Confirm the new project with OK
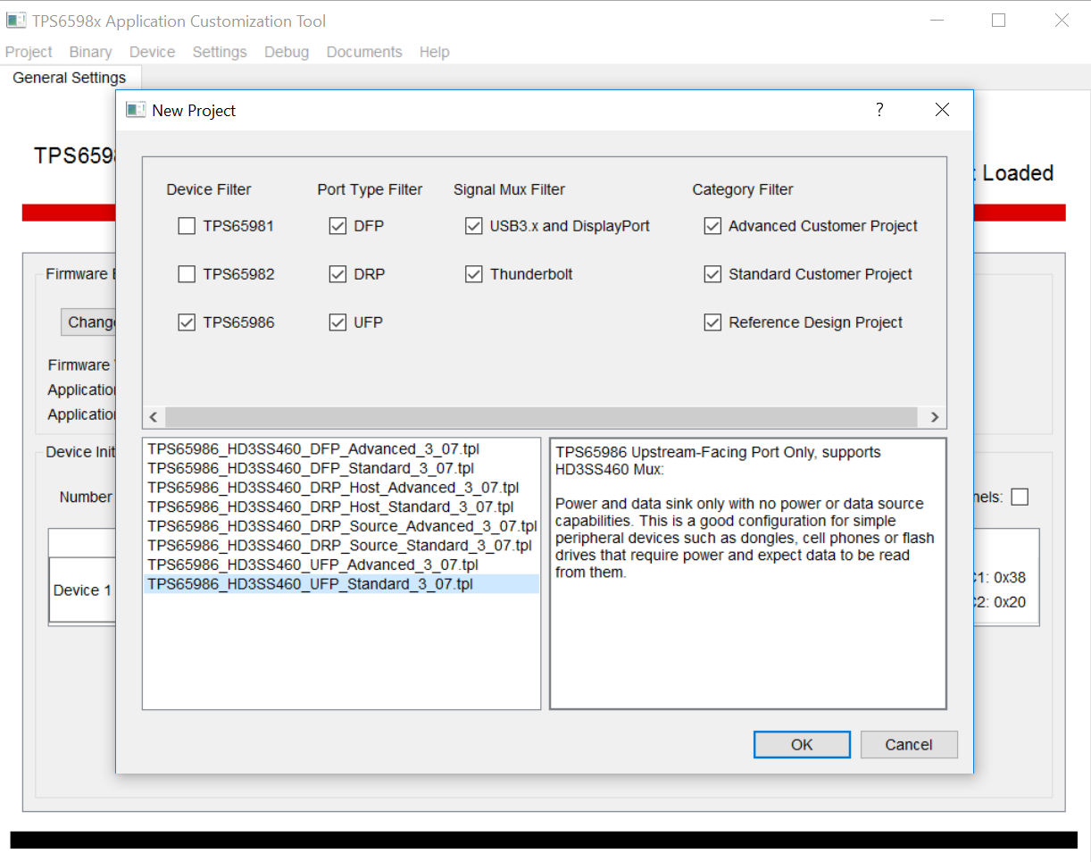This screenshot has height=862, width=1091. 802,744
